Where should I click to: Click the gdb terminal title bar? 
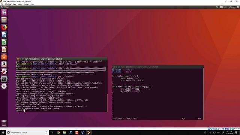(61, 59)
